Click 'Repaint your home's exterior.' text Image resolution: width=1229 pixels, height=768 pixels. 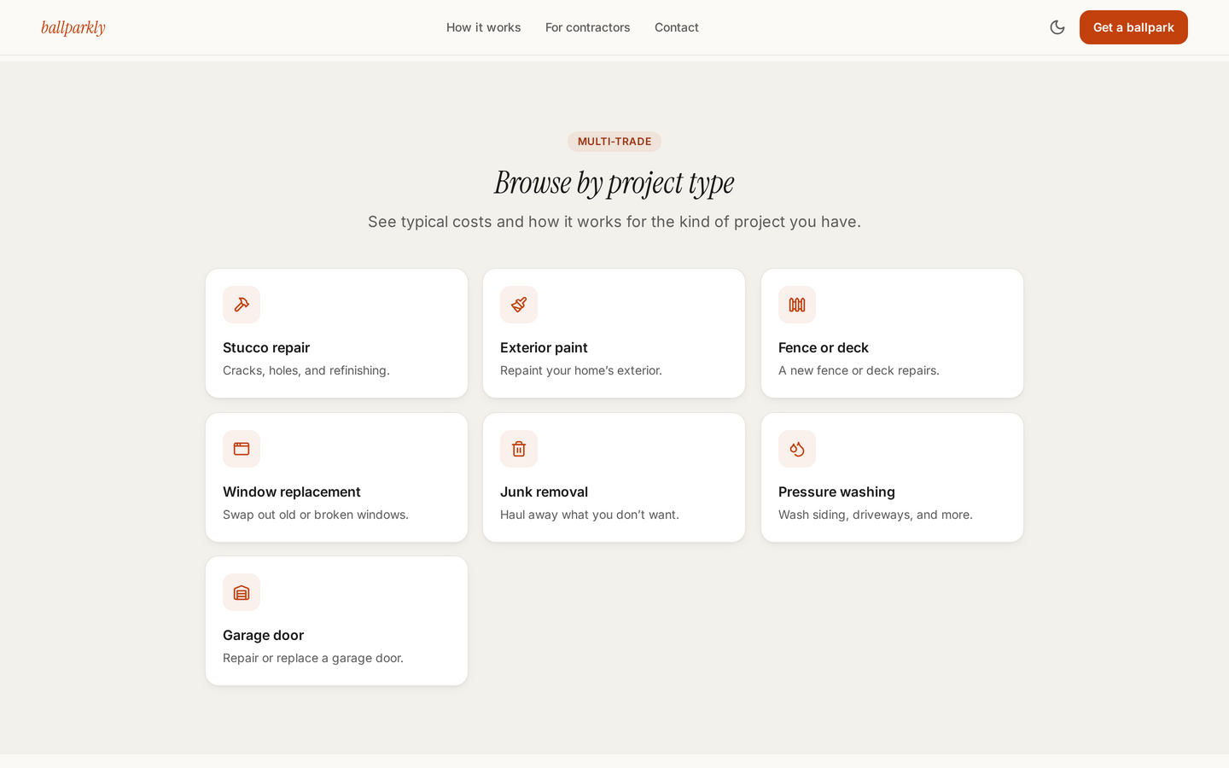point(581,370)
